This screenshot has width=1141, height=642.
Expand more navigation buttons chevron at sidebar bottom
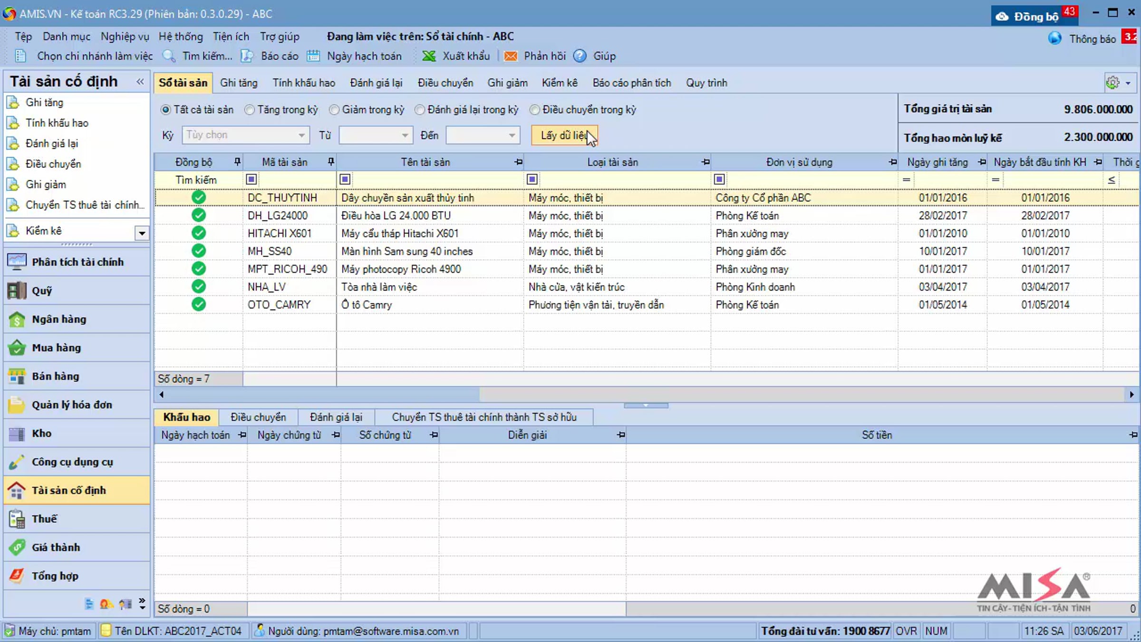coord(142,603)
